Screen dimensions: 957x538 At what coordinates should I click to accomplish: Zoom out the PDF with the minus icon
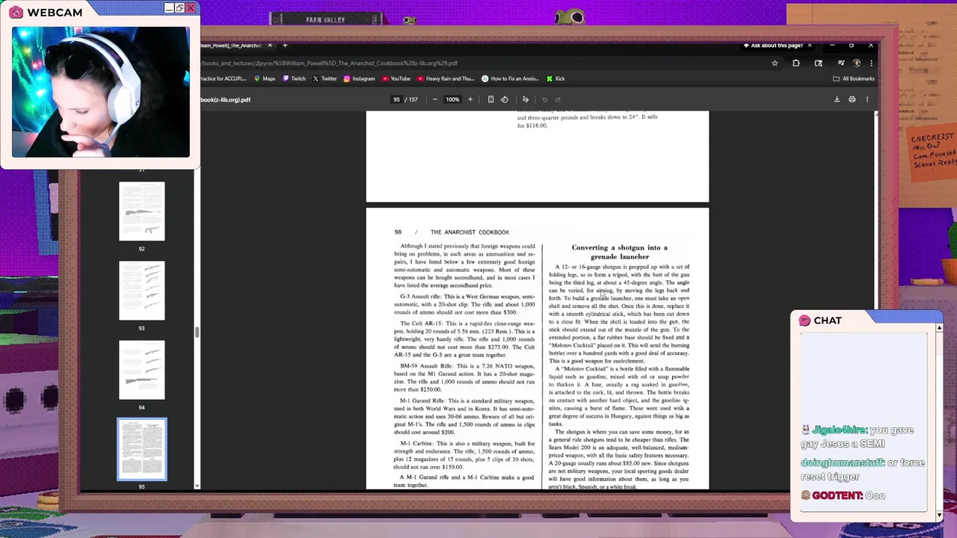pyautogui.click(x=435, y=99)
